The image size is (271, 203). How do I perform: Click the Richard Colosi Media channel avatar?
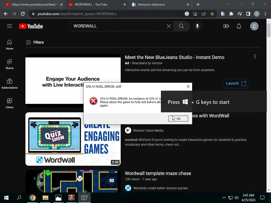coord(128,130)
